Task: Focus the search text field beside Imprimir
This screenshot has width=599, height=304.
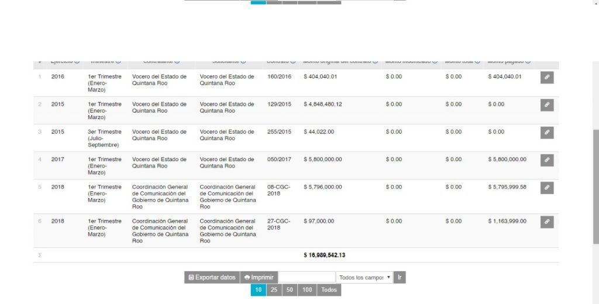Action: pyautogui.click(x=307, y=277)
